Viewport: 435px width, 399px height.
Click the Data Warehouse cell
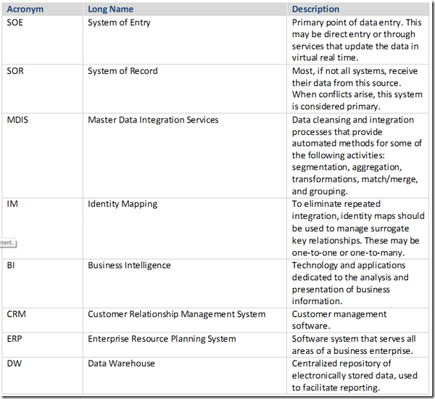pyautogui.click(x=121, y=363)
